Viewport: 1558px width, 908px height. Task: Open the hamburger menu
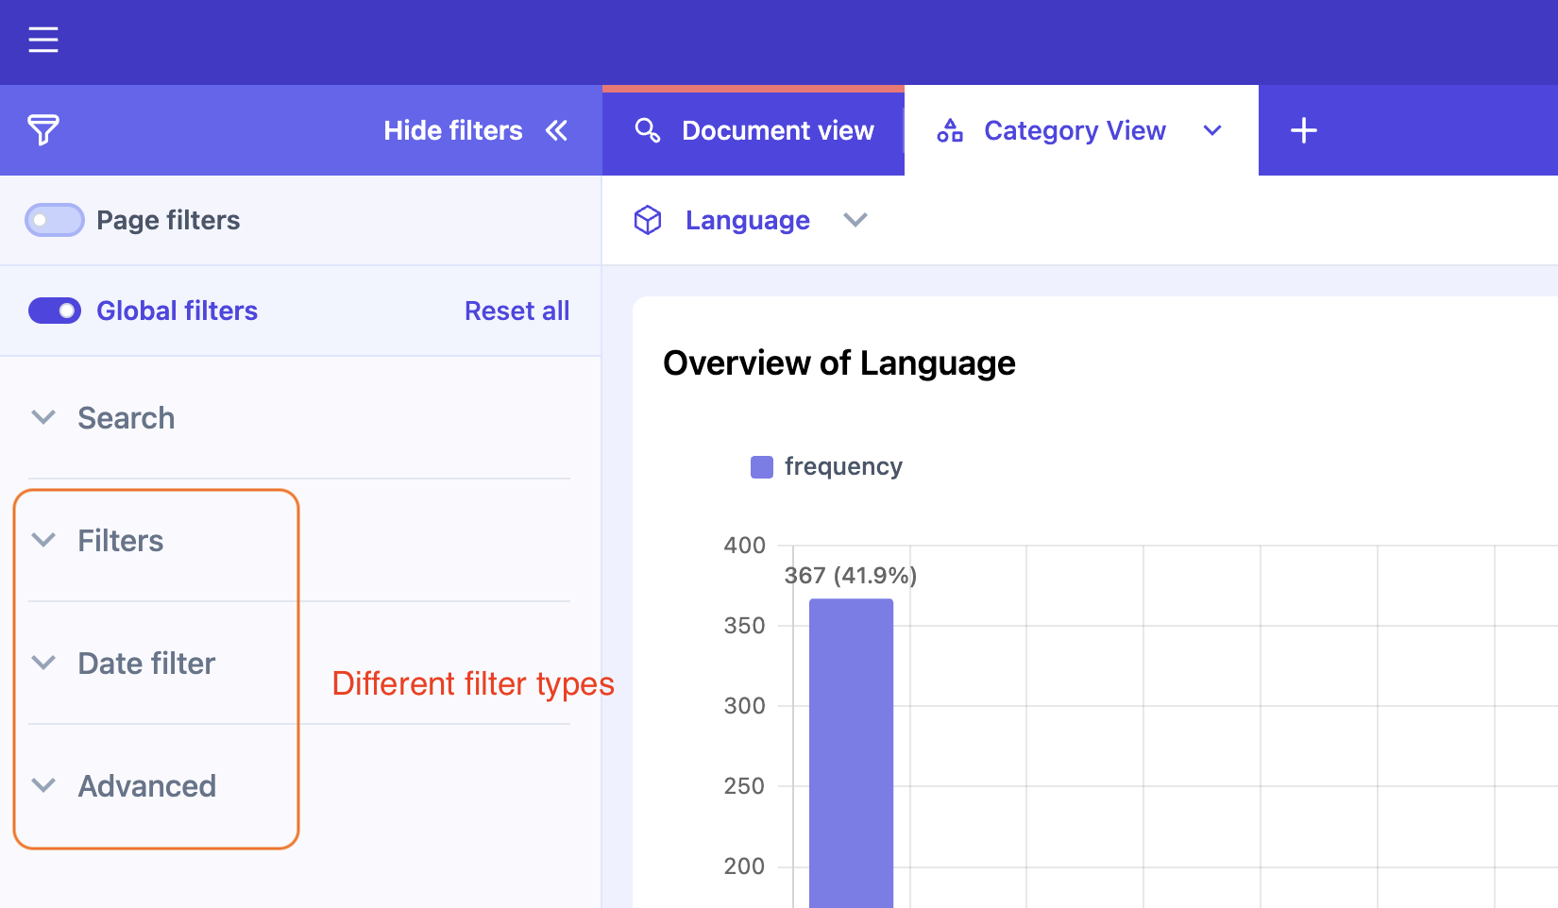pos(43,40)
